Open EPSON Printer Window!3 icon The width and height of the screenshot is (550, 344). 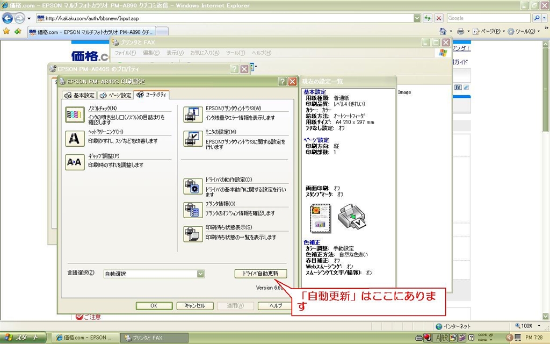point(193,115)
